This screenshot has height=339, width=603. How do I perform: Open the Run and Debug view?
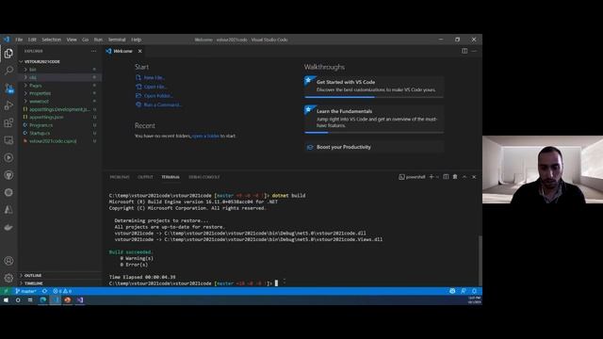pyautogui.click(x=8, y=105)
